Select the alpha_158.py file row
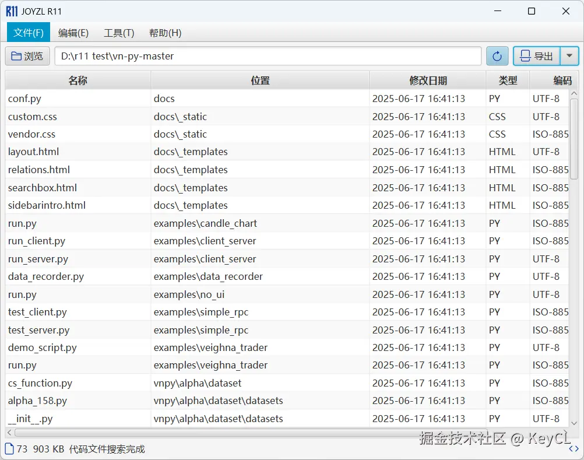The image size is (584, 460). coord(287,401)
